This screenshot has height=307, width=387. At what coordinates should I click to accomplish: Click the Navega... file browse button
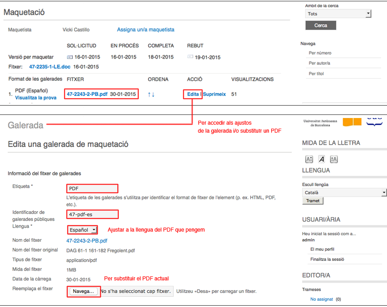[84, 291]
